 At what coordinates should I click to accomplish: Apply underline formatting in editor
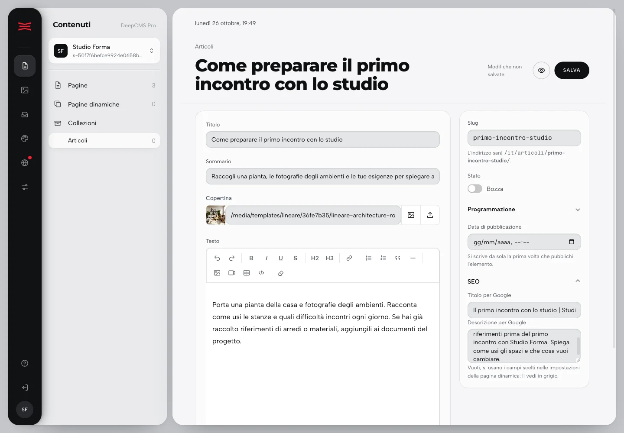[281, 258]
